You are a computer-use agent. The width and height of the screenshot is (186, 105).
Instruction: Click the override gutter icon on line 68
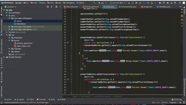click(68, 43)
